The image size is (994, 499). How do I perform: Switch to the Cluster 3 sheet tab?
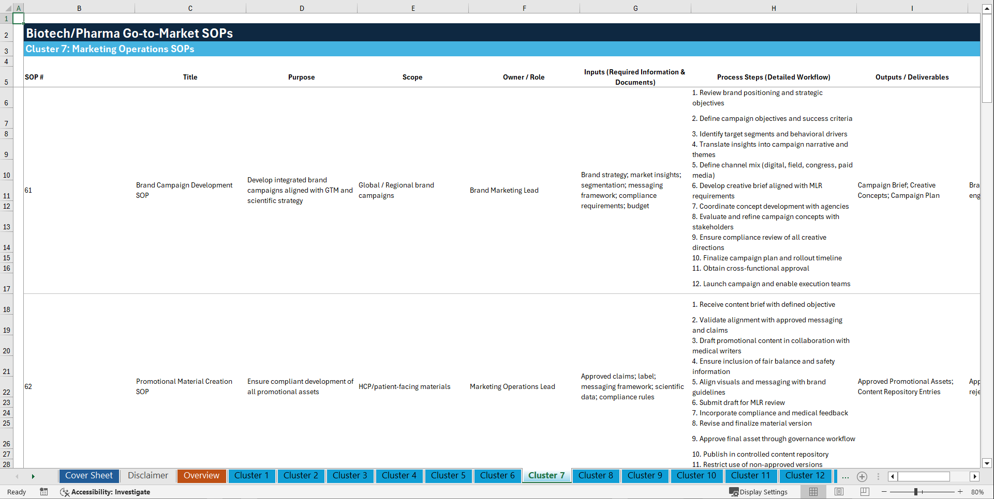(350, 476)
